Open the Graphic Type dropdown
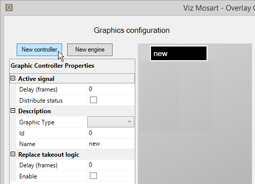The width and height of the screenshot is (255, 184). tap(111, 122)
